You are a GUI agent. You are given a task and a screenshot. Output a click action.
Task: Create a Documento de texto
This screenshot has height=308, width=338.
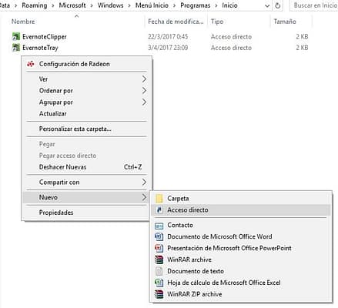point(241,271)
